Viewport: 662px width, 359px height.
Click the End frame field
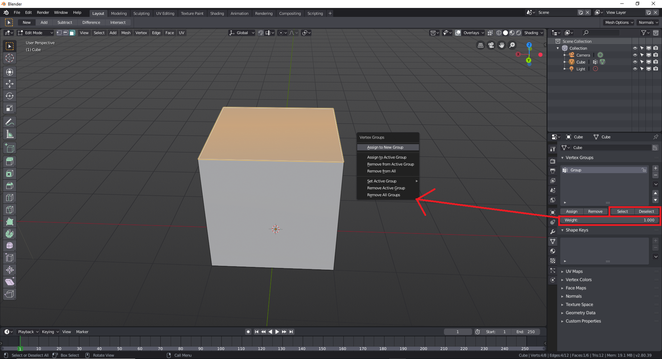tap(525, 332)
